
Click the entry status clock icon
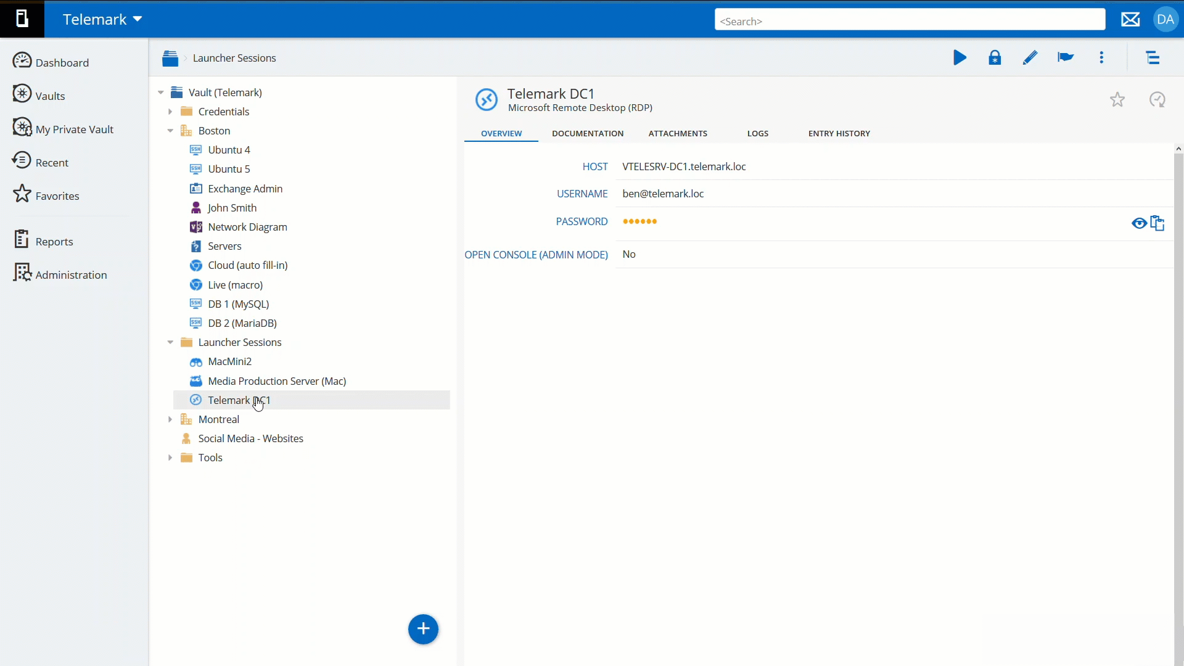1157,99
